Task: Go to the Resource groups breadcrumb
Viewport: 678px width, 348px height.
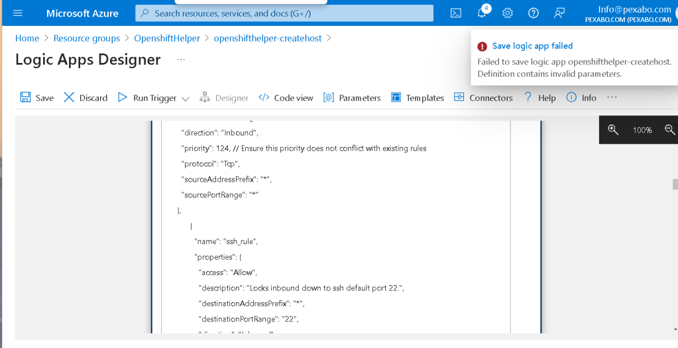Action: pos(86,38)
